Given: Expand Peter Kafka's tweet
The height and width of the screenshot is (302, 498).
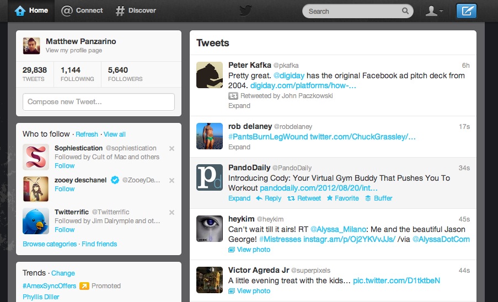Looking at the screenshot, I should pos(239,106).
